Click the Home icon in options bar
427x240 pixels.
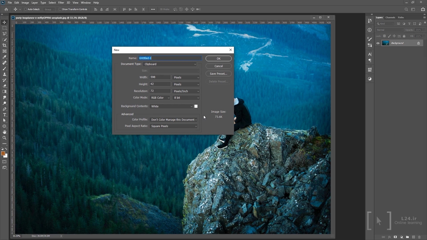[x=6, y=9]
